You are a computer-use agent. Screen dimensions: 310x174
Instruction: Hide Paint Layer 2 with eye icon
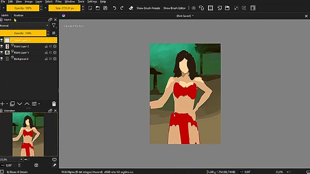tap(1, 46)
